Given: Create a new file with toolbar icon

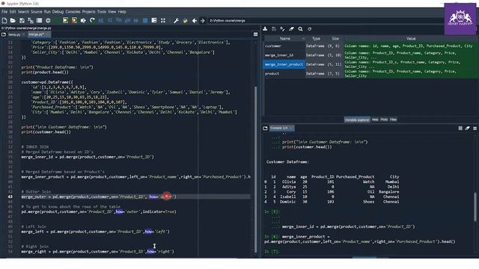Looking at the screenshot, I should [4, 20].
